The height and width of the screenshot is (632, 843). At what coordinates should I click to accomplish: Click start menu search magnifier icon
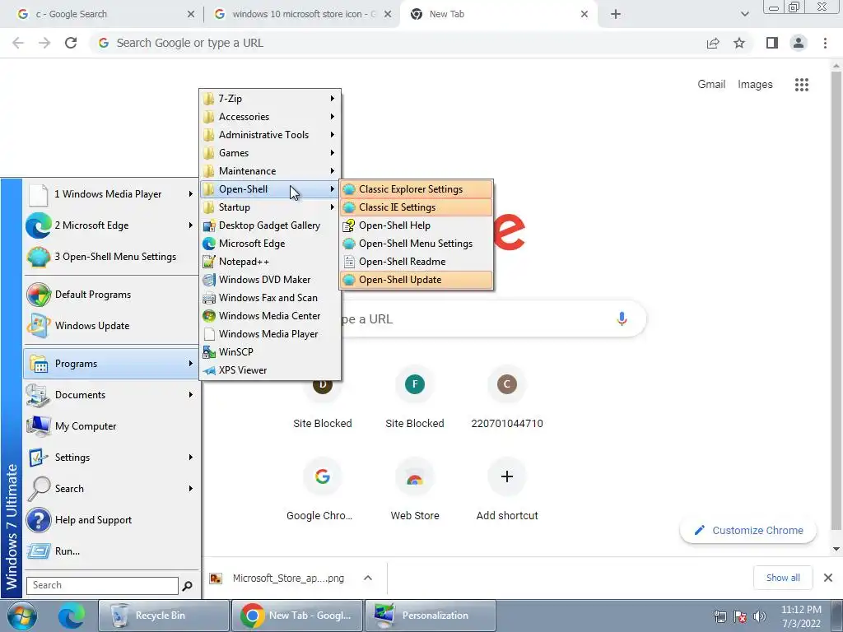pos(187,586)
